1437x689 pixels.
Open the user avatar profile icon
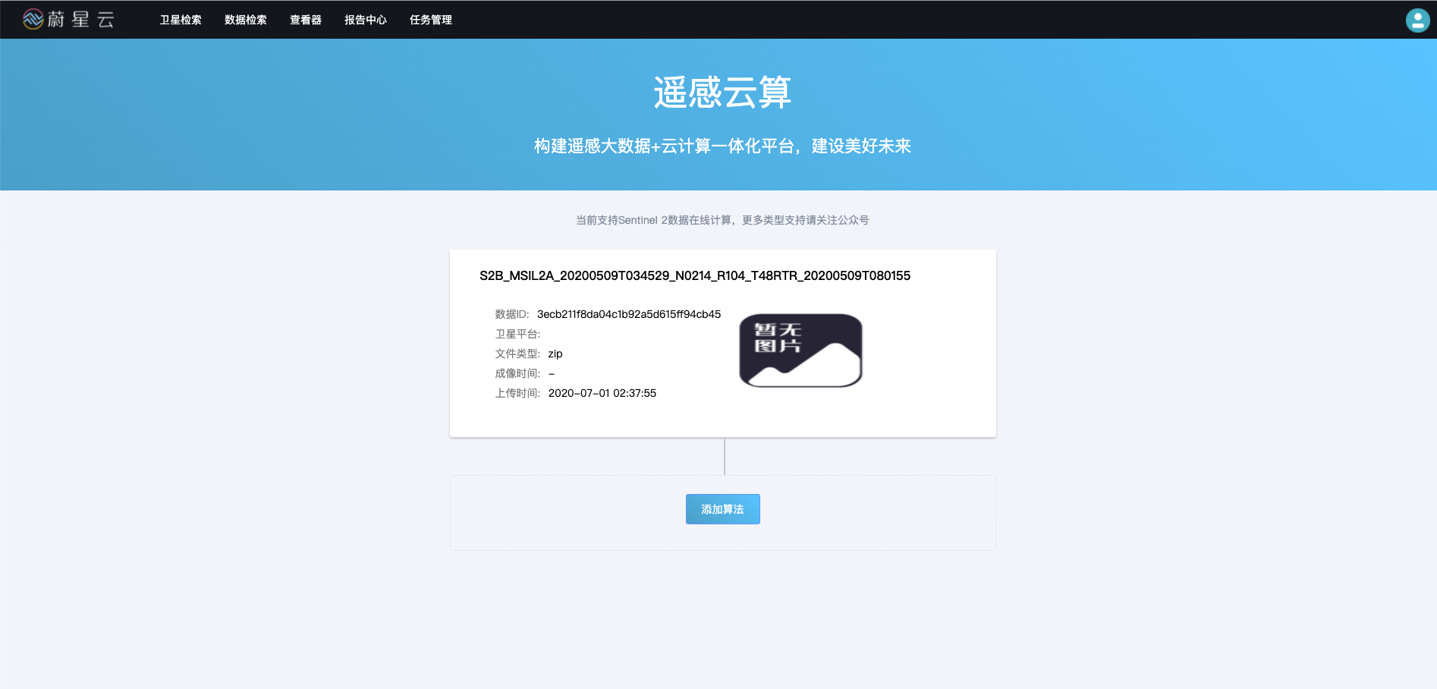tap(1417, 20)
